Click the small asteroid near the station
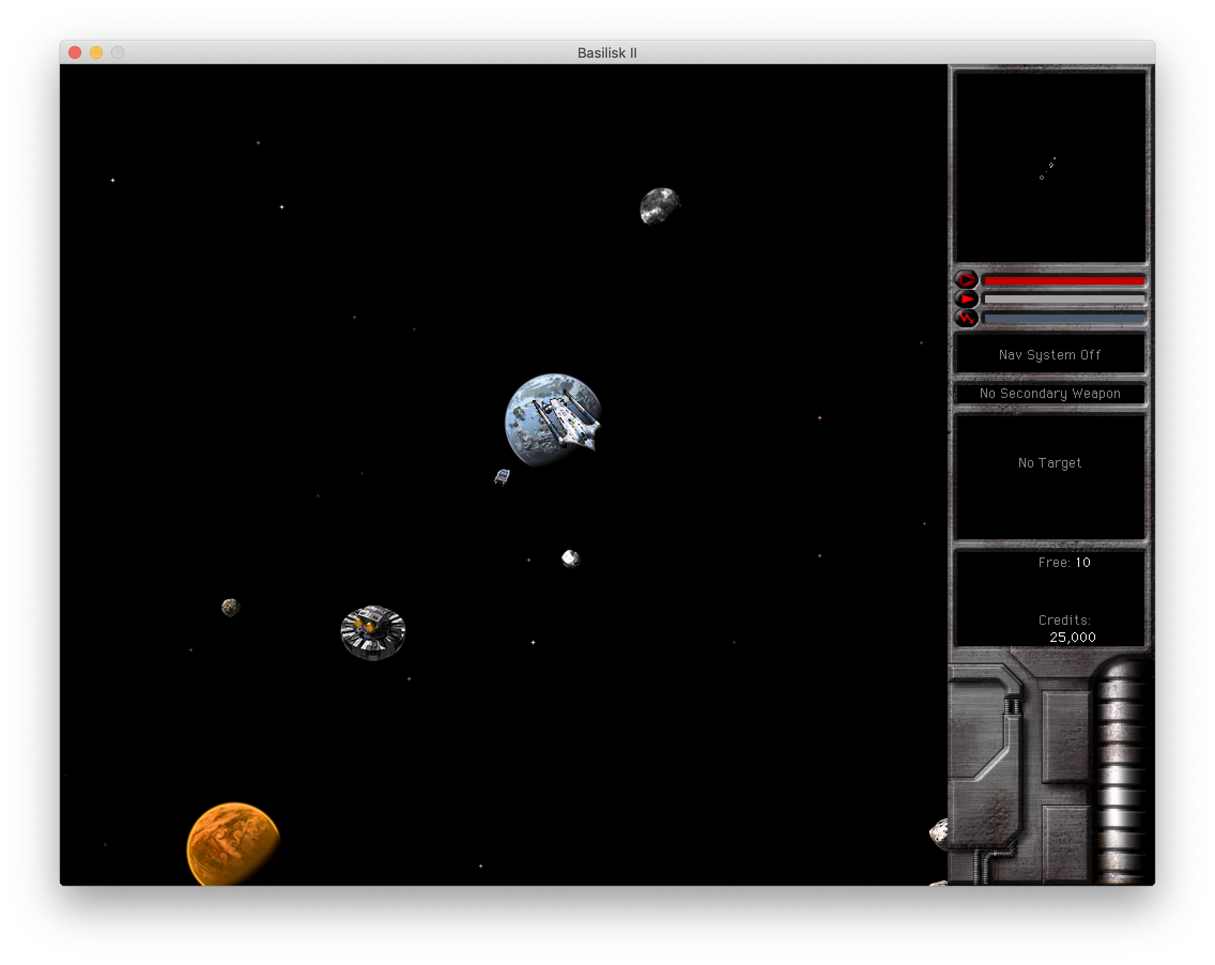 tap(230, 607)
